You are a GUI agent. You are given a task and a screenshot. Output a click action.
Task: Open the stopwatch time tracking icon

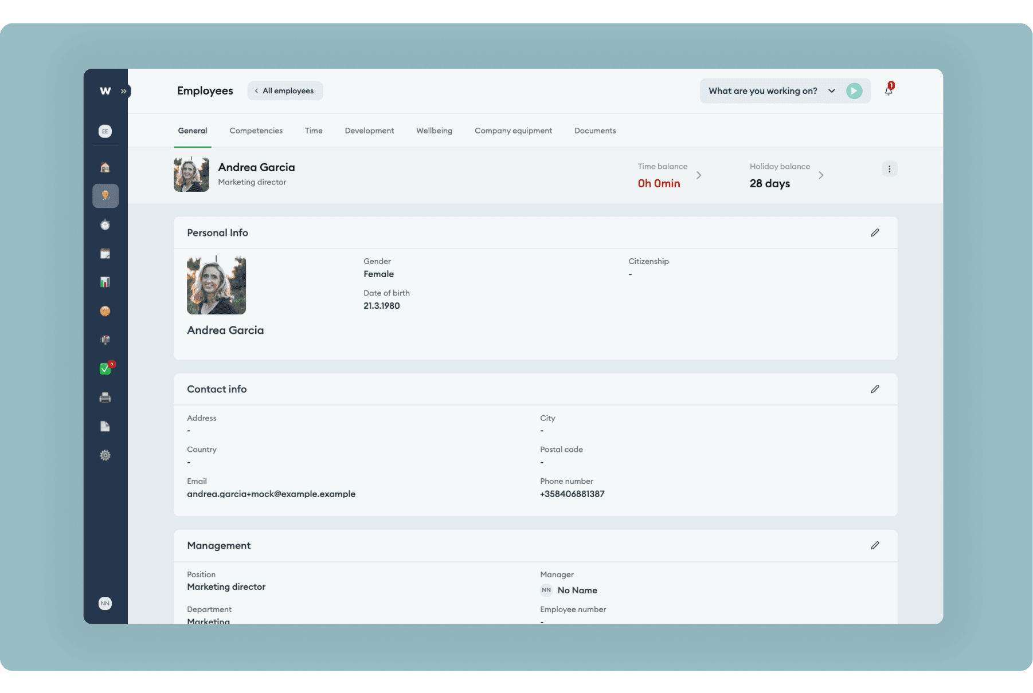[x=105, y=225]
